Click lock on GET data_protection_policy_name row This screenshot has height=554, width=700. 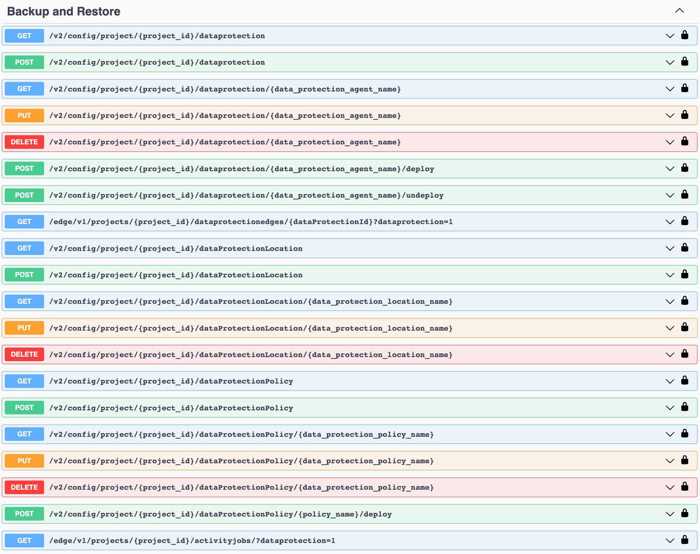point(685,434)
